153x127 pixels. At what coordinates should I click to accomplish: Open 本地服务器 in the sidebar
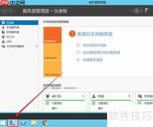[x=13, y=27]
